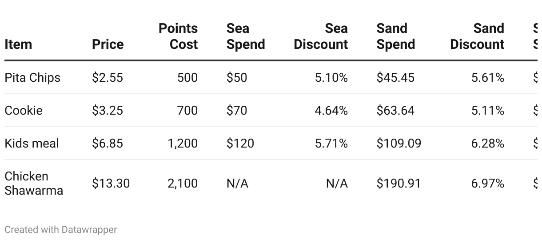This screenshot has height=240, width=542.
Task: Click the $2.55 price cell
Action: coord(107,78)
